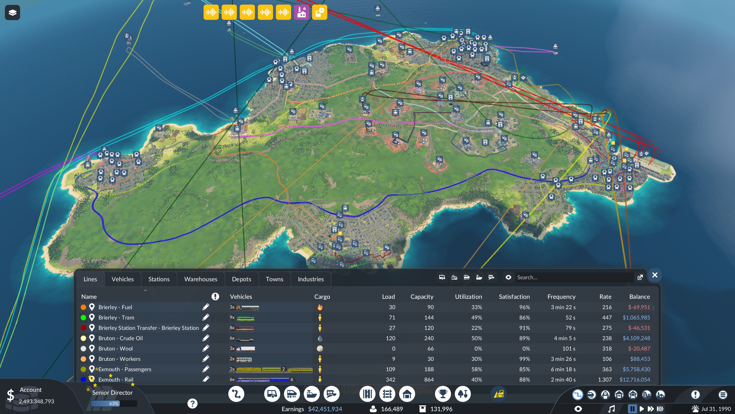
Task: Open the road vehicle construction menu
Action: 272,394
